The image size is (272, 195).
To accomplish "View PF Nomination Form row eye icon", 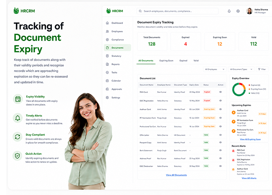I will pos(221,118).
